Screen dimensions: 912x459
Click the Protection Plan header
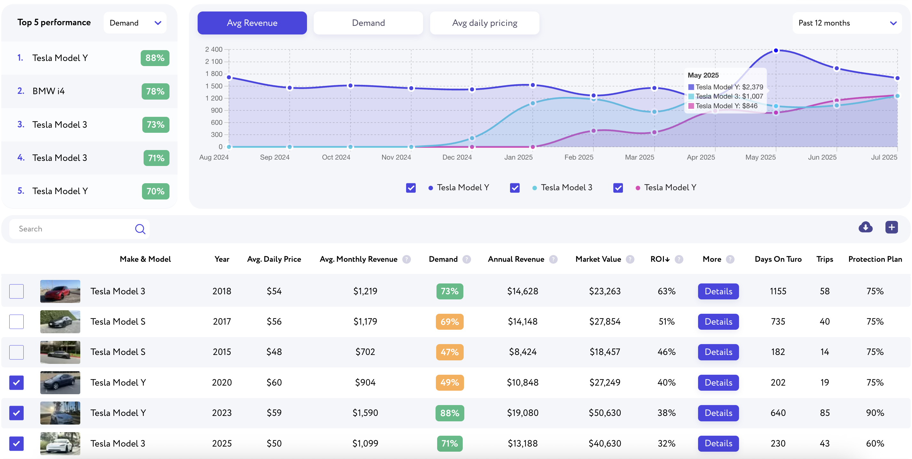coord(875,260)
